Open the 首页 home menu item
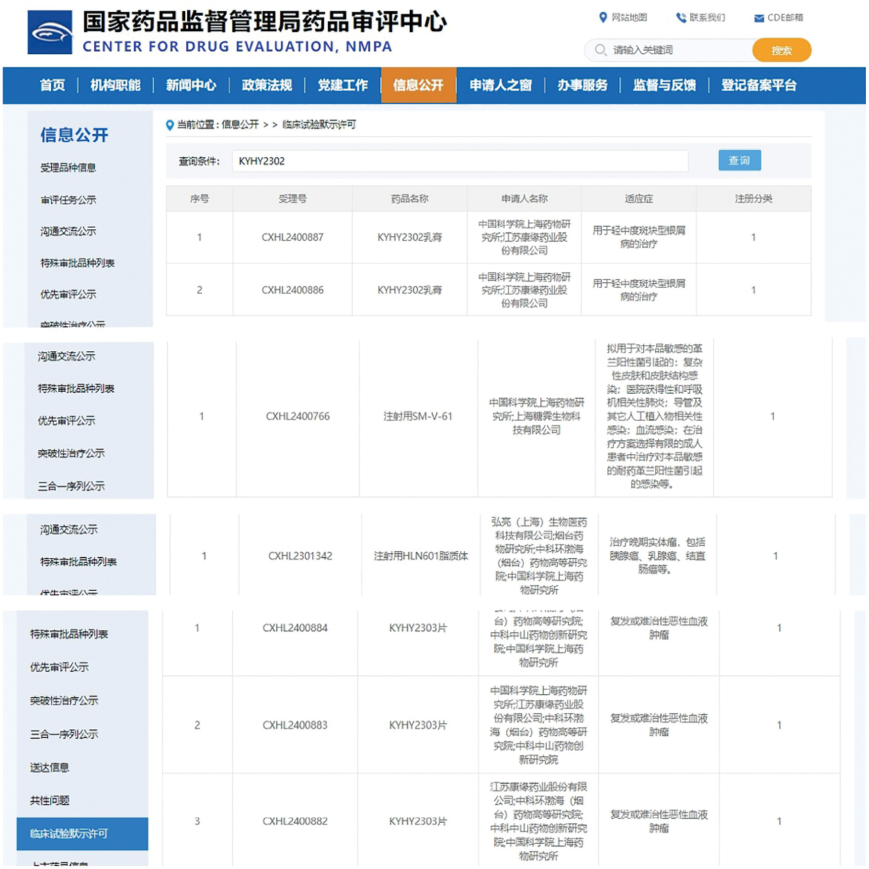 pos(52,85)
